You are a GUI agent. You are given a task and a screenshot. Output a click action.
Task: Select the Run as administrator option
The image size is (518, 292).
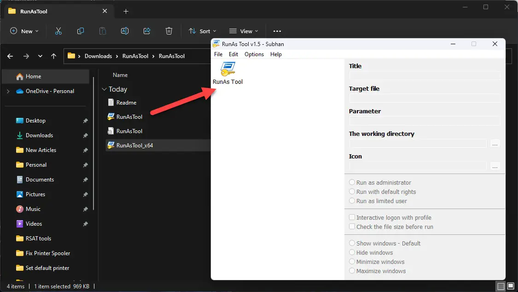(x=352, y=182)
